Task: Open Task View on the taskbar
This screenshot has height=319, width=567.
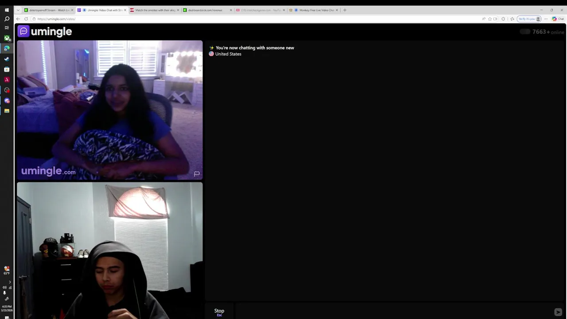Action: [7, 28]
